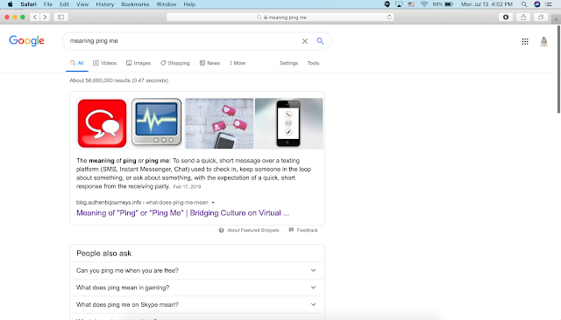Click the date and time in menu bar
The width and height of the screenshot is (561, 320).
[x=486, y=4]
